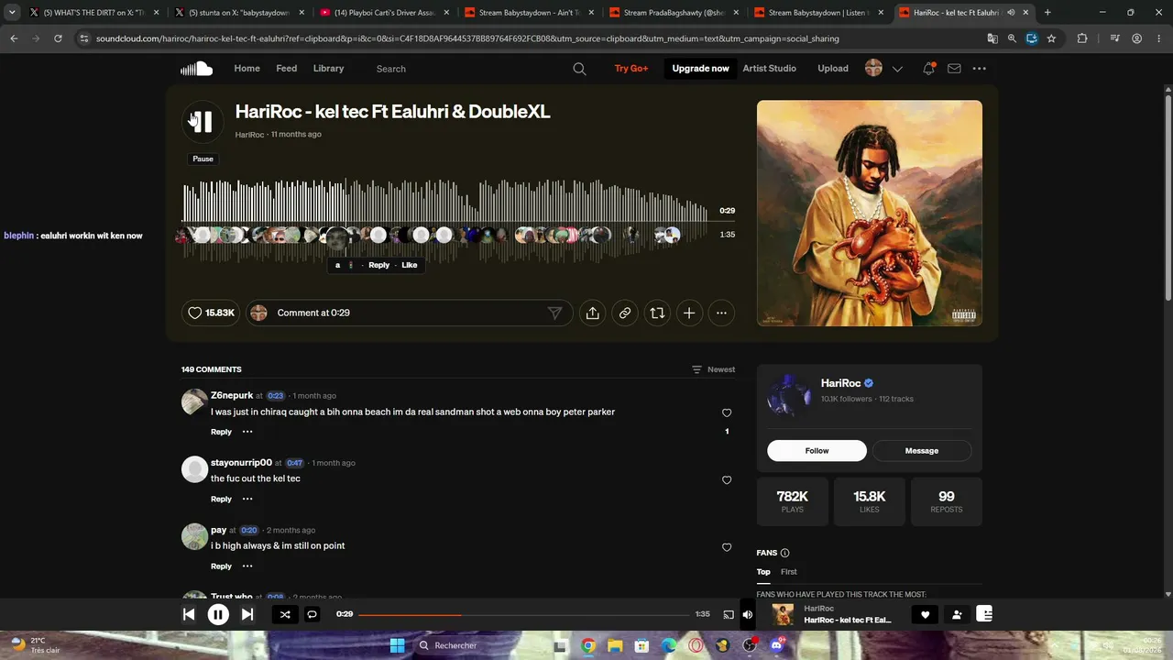The width and height of the screenshot is (1173, 660).
Task: Open the Newest comment sort dropdown
Action: pos(714,369)
